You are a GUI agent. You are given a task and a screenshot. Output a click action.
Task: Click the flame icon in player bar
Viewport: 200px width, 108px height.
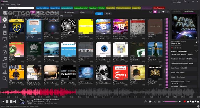tap(145, 101)
